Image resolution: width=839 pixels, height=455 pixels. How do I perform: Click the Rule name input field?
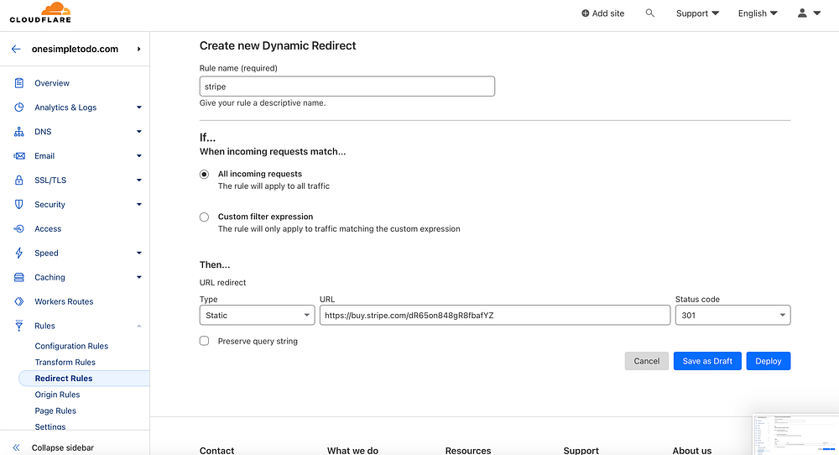(x=347, y=86)
